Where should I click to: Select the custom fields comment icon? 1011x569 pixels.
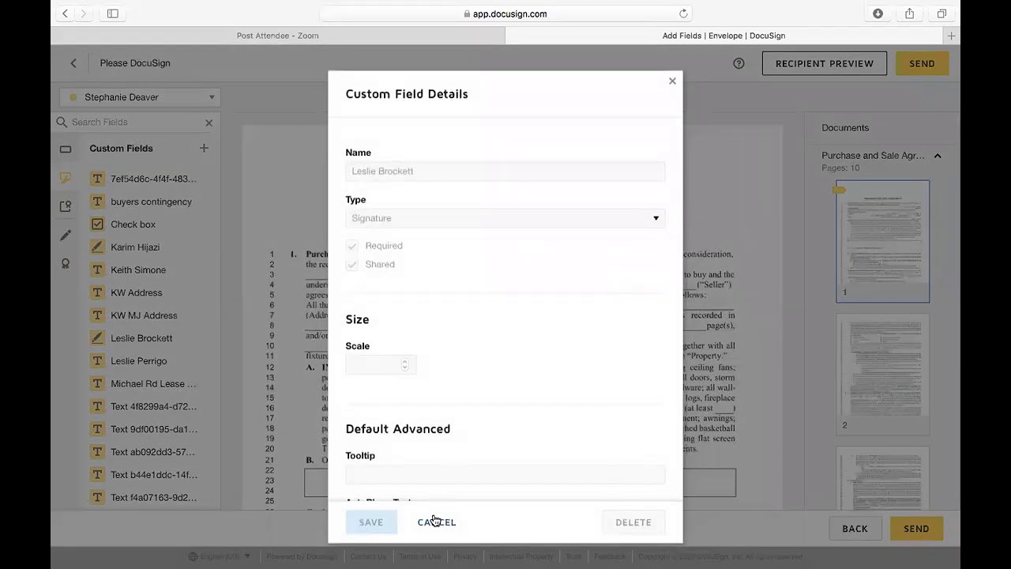[x=66, y=178]
